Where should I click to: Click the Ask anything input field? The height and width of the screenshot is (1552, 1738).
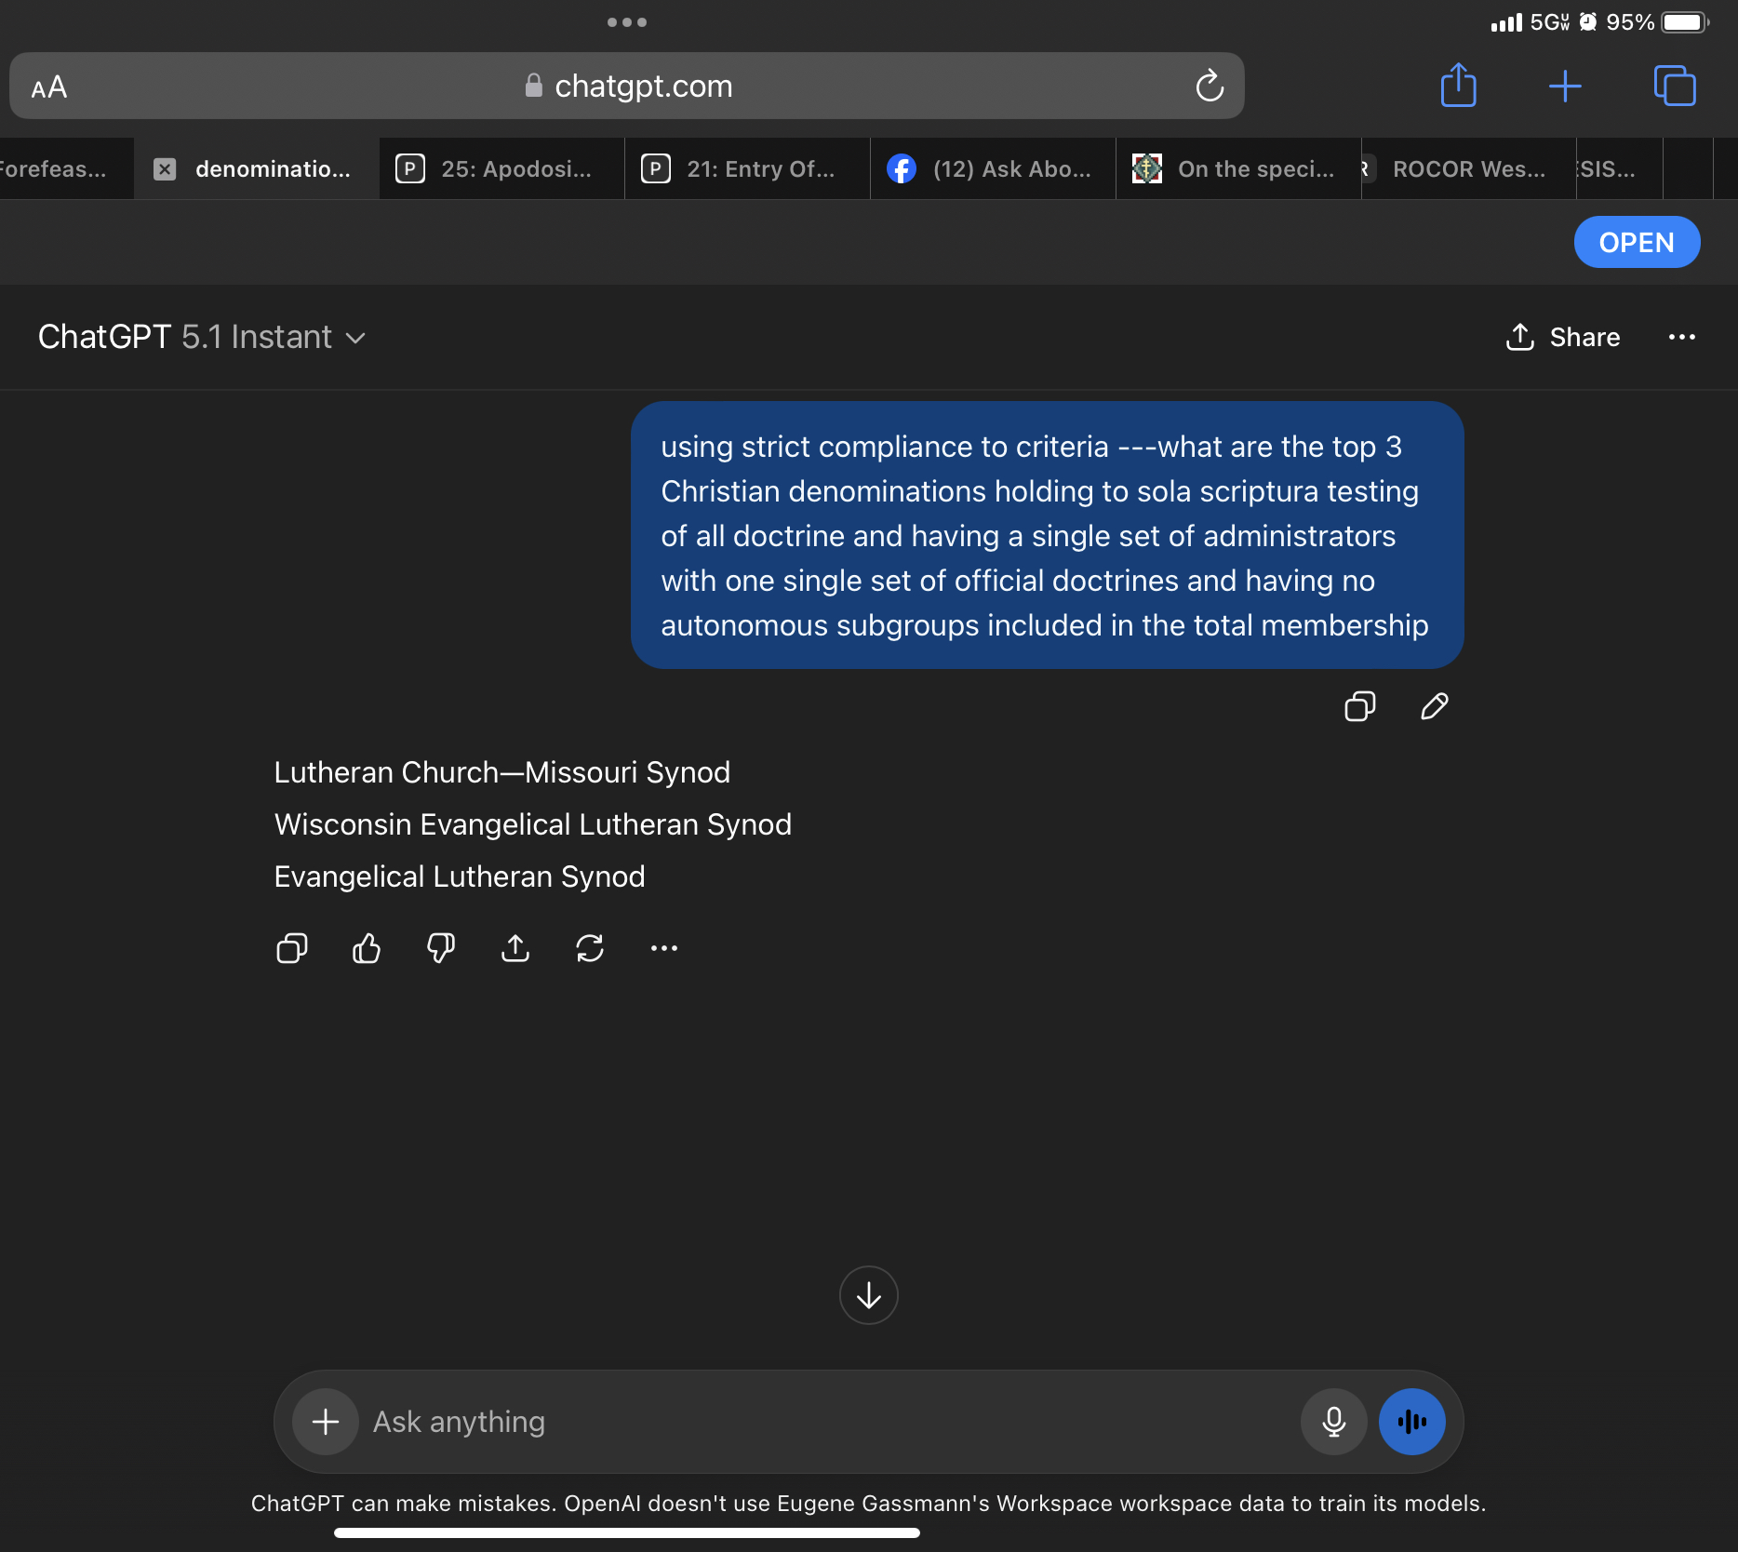(x=819, y=1421)
